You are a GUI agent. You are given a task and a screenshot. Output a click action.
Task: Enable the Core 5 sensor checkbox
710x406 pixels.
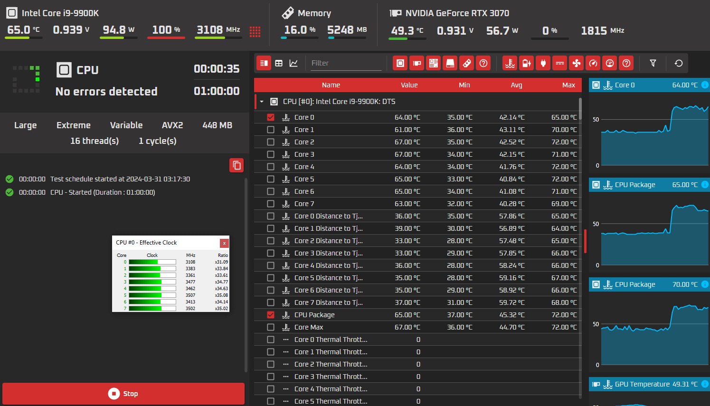coord(271,179)
